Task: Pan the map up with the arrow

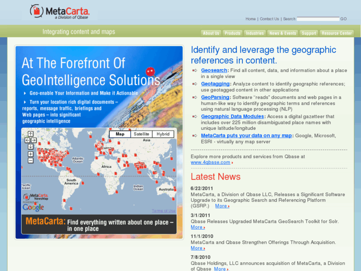Action: [x=31, y=134]
